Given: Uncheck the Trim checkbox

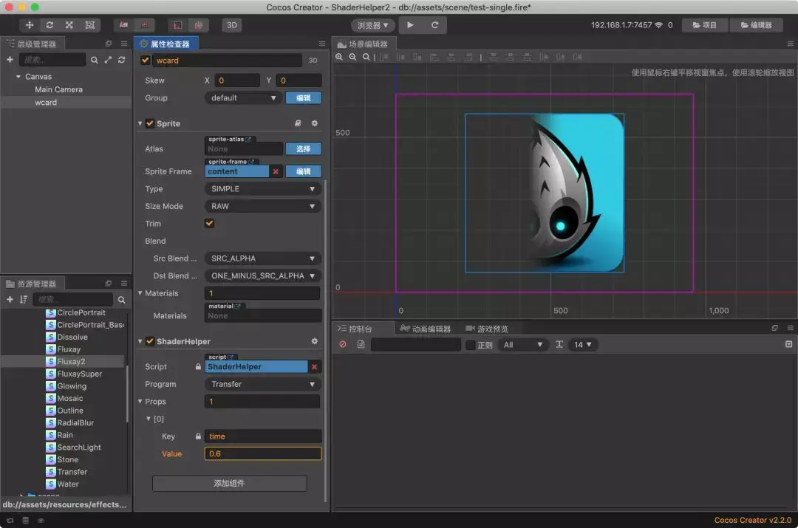Looking at the screenshot, I should click(209, 224).
